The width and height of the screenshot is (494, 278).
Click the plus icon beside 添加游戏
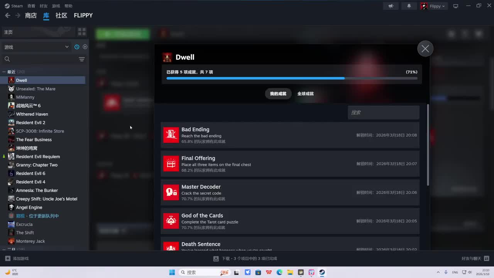point(8,258)
